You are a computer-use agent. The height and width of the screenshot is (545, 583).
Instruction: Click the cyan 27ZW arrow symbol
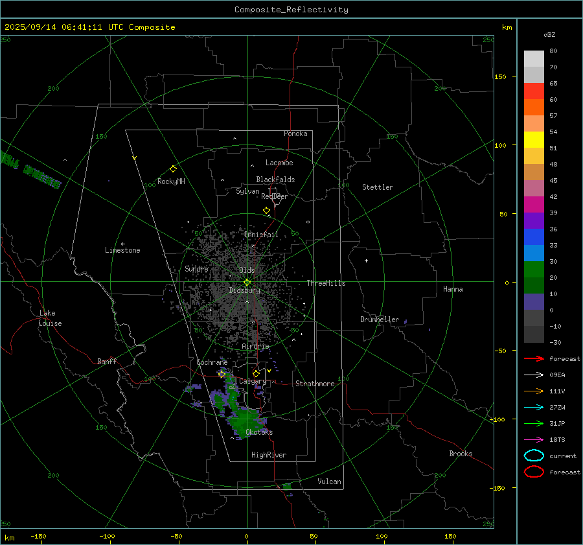tap(534, 408)
